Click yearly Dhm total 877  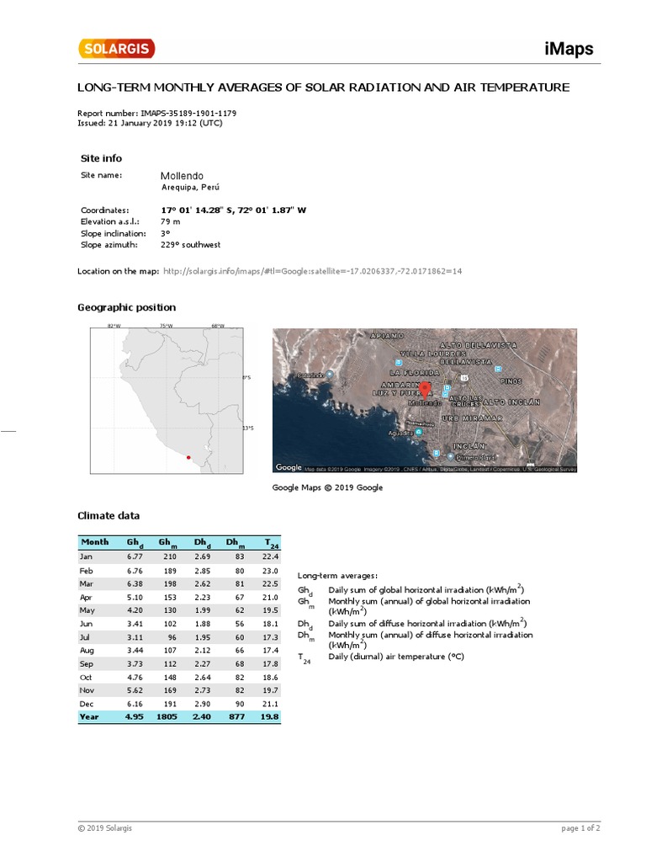[x=236, y=717]
